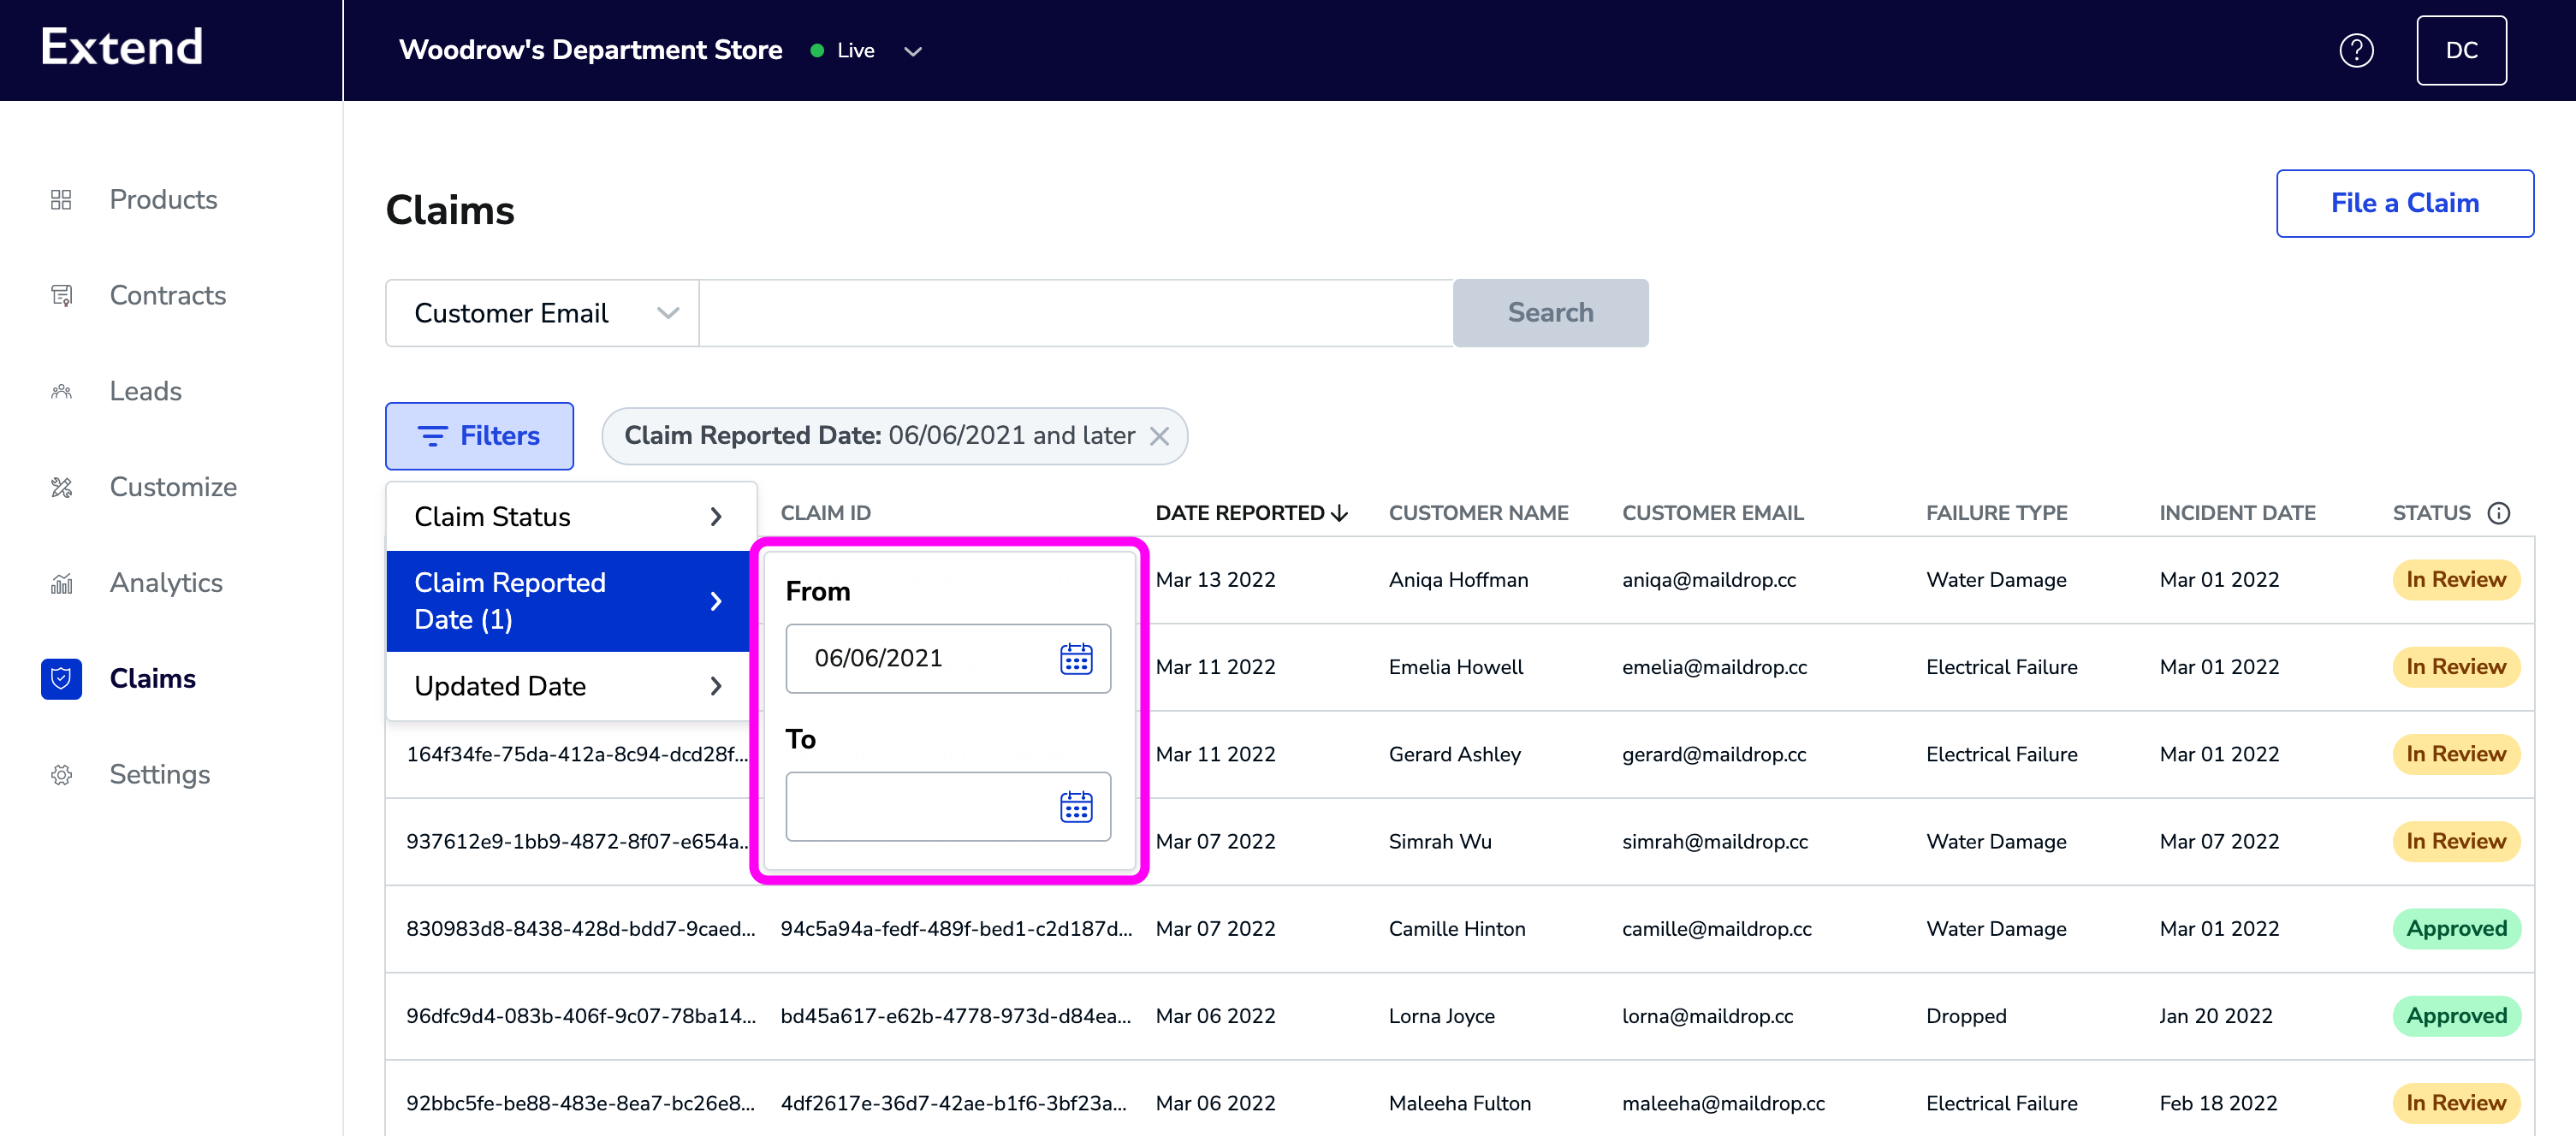
Task: Click the Analytics chart icon
Action: 61,583
